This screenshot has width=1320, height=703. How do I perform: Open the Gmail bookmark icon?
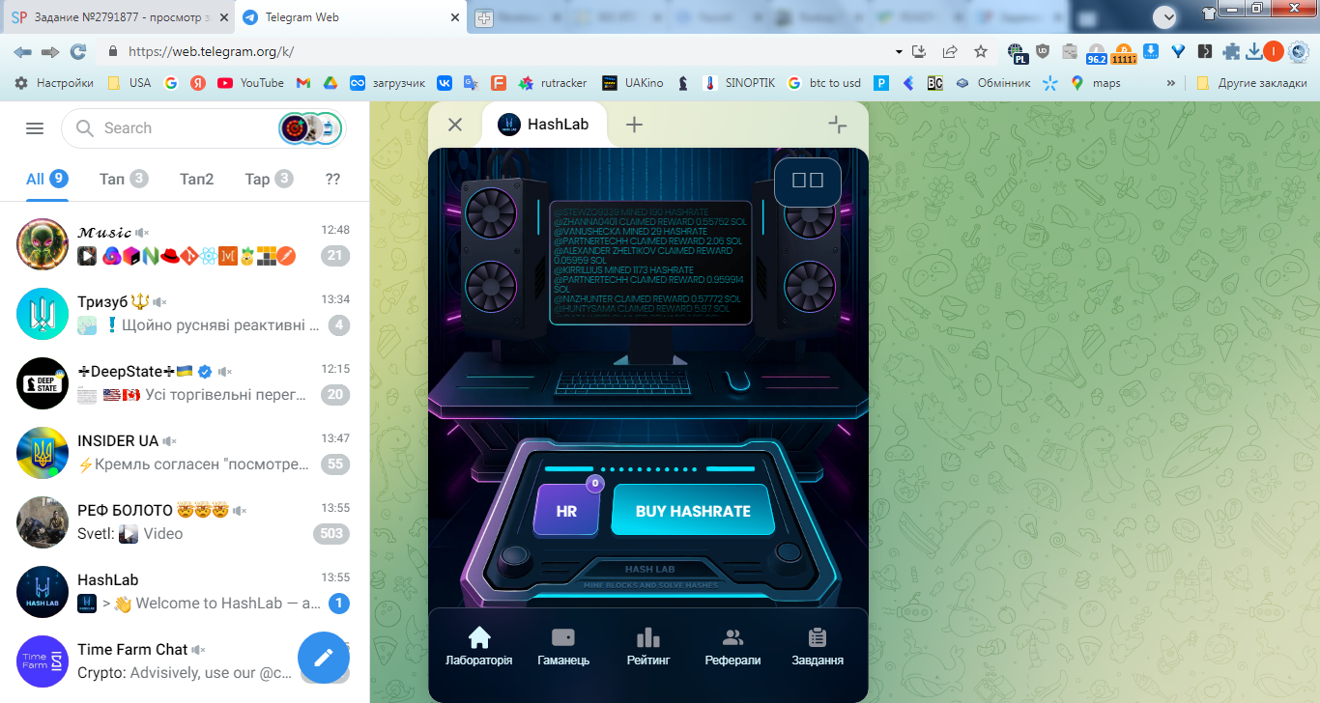tap(303, 83)
